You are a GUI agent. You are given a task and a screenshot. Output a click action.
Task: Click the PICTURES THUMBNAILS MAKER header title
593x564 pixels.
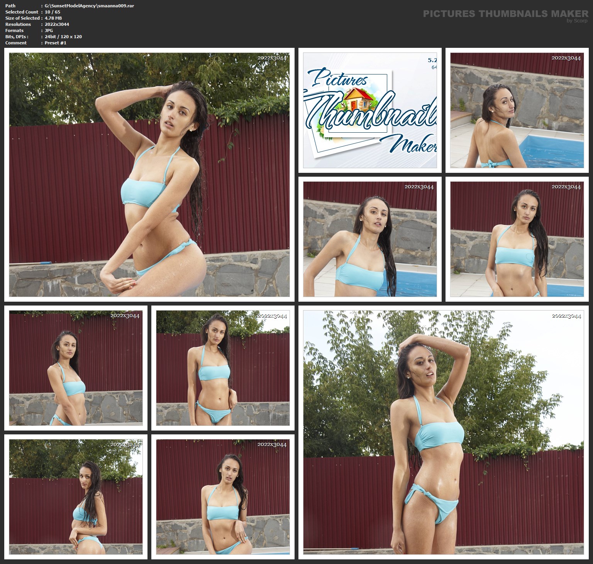point(505,14)
